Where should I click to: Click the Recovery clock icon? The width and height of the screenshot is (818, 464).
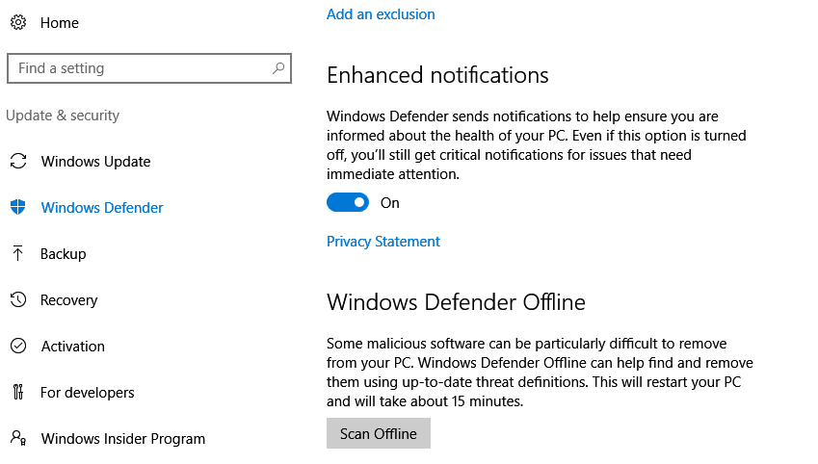(x=18, y=299)
